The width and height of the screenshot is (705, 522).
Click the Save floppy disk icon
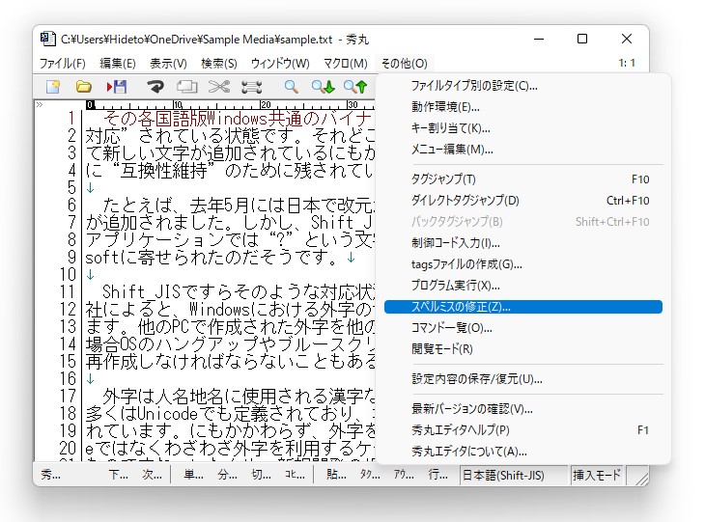(x=117, y=86)
